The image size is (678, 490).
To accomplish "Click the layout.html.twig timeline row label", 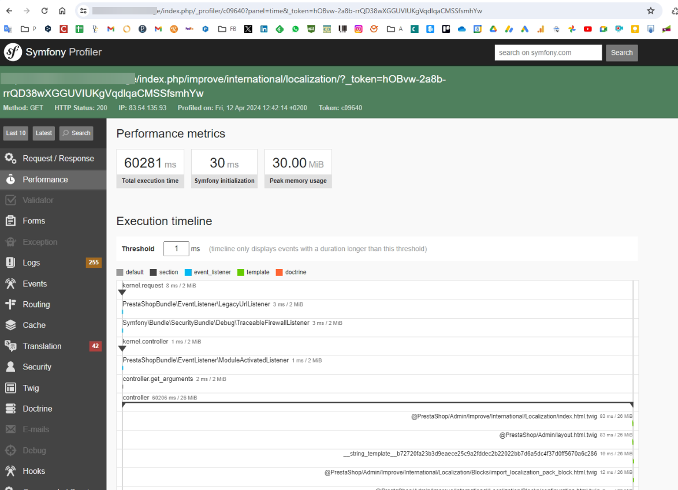I will [548, 435].
